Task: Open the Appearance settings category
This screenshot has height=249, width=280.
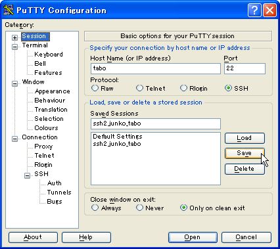Action: click(x=52, y=91)
